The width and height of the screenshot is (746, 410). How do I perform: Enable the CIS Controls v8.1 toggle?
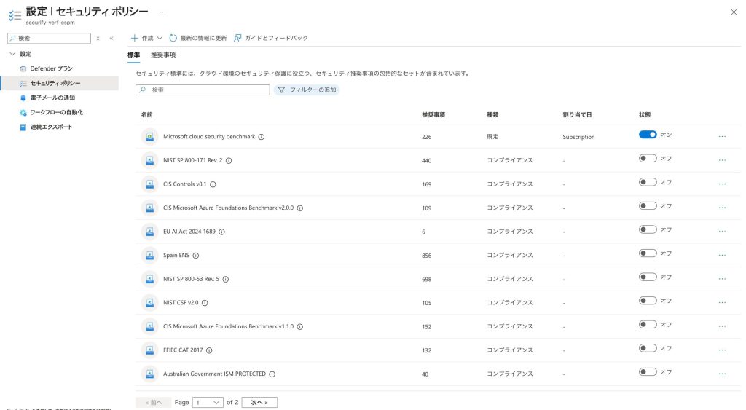[648, 182]
